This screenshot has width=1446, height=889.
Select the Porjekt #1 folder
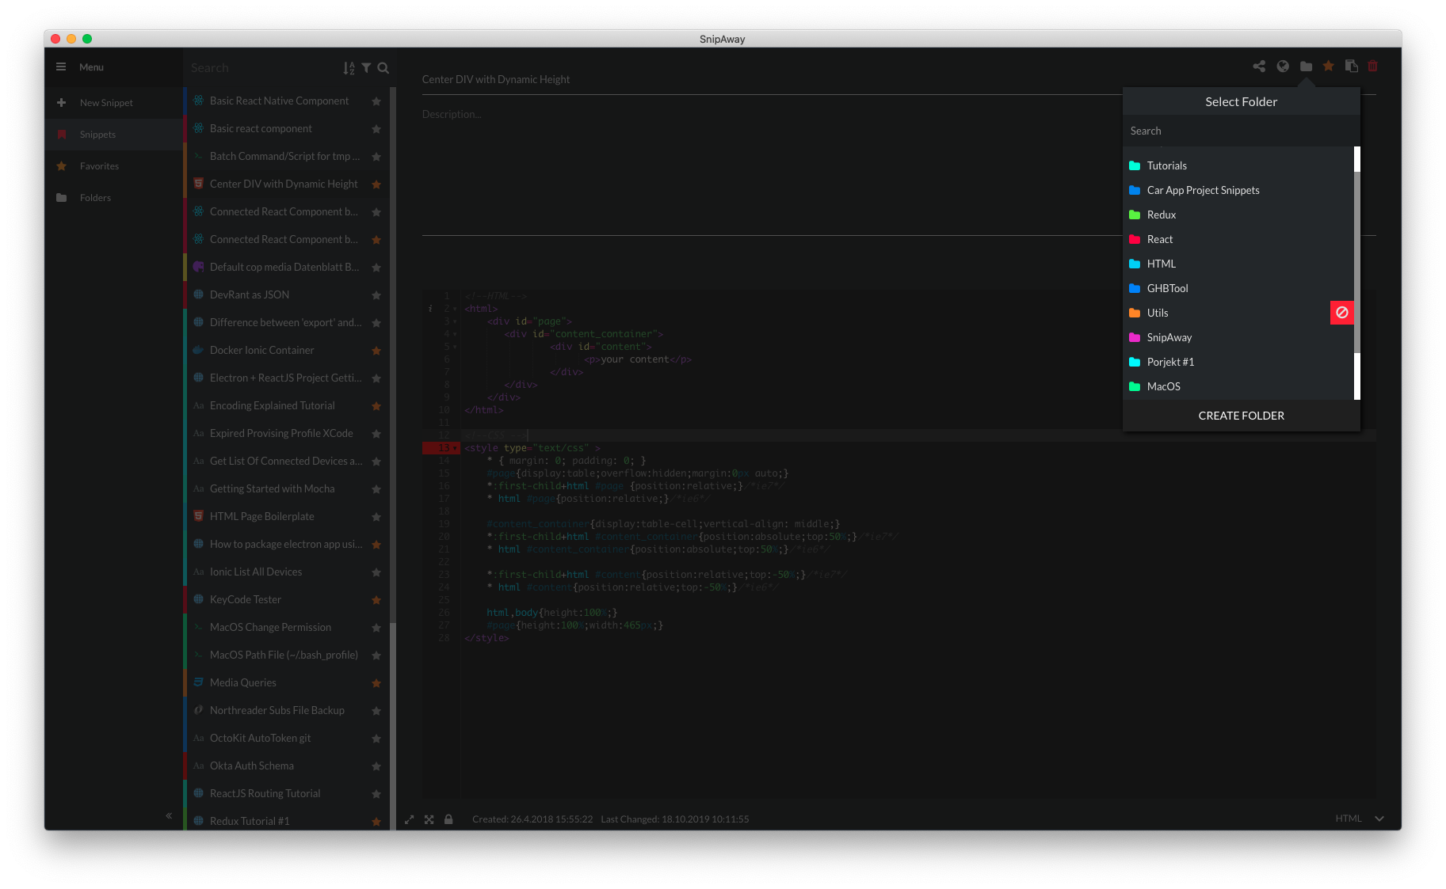tap(1238, 362)
